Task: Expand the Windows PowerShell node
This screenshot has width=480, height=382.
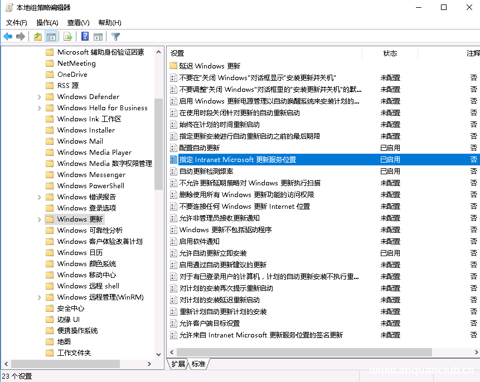Action: coord(38,185)
